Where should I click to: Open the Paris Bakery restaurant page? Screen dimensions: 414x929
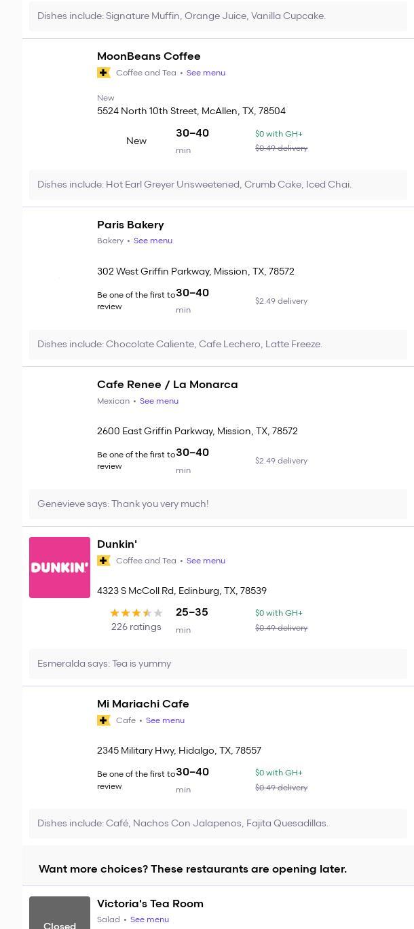[130, 225]
